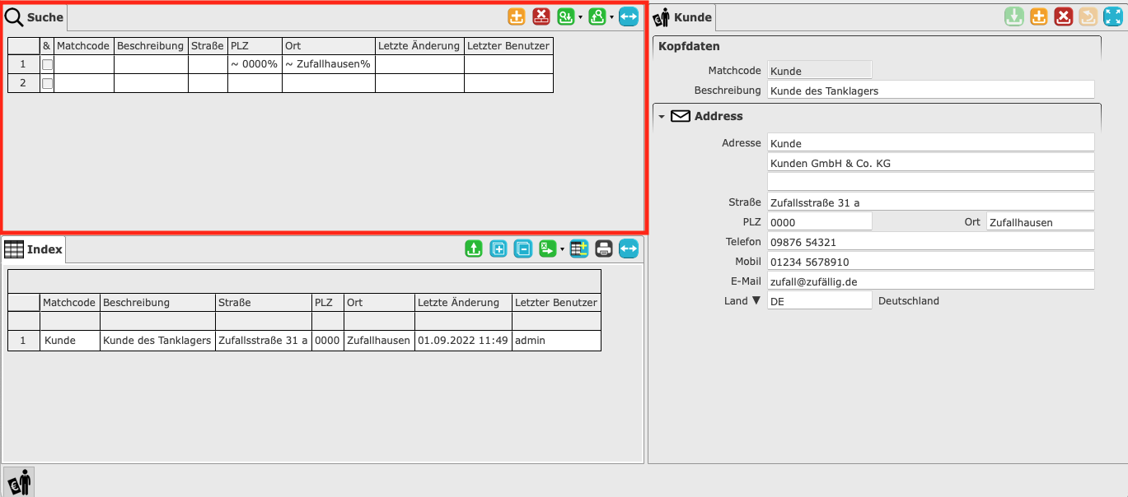The height and width of the screenshot is (497, 1128).
Task: Click the orange new record icon in Kunde panel
Action: pos(1039,16)
